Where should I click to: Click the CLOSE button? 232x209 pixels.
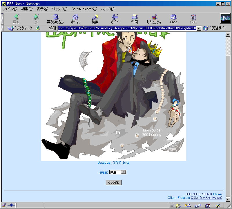point(114,183)
